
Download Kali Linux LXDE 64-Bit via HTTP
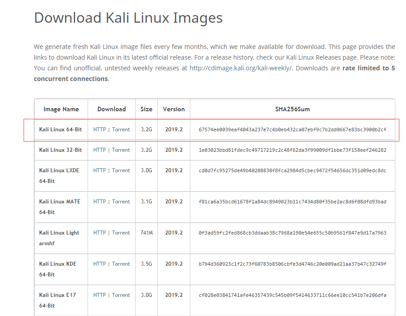pyautogui.click(x=100, y=170)
